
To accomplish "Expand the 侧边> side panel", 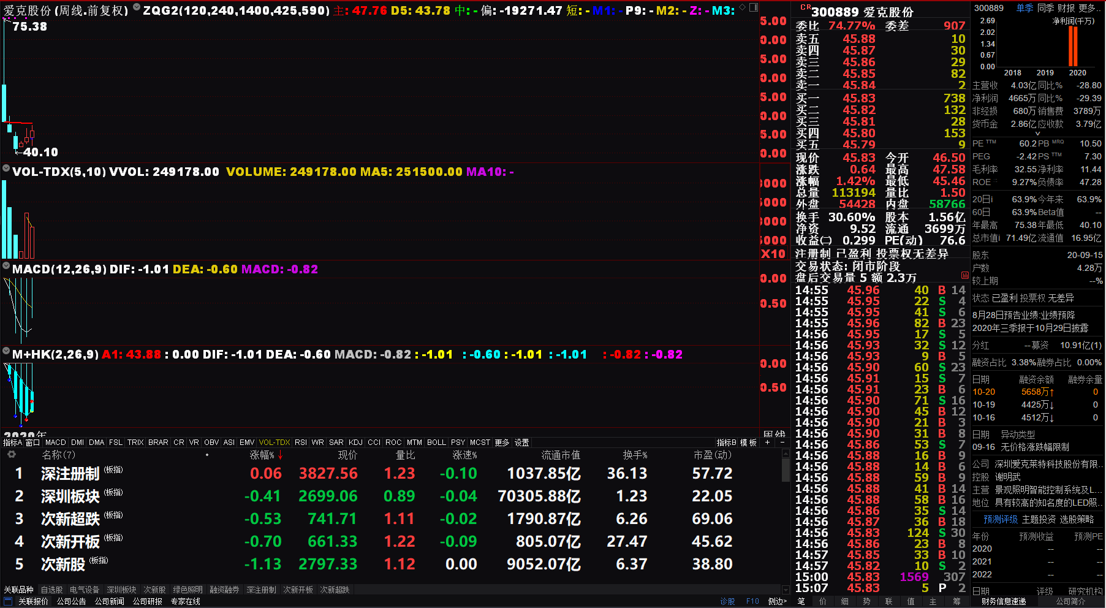I will (777, 601).
